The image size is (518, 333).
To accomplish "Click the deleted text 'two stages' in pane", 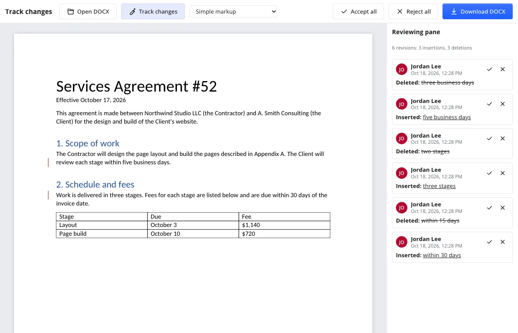I will point(435,151).
